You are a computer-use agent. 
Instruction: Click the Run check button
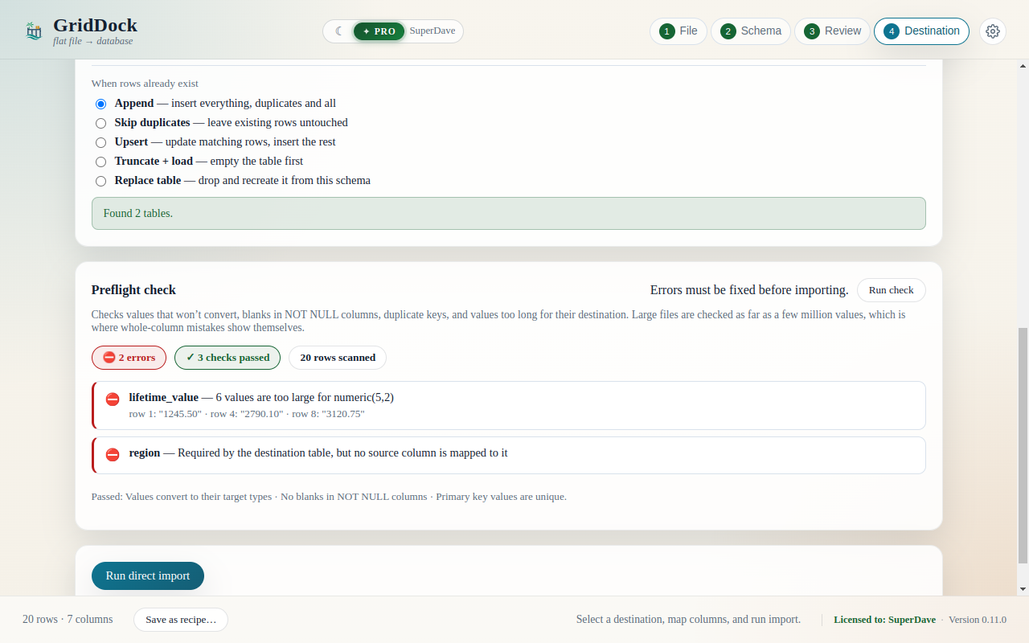(x=891, y=290)
